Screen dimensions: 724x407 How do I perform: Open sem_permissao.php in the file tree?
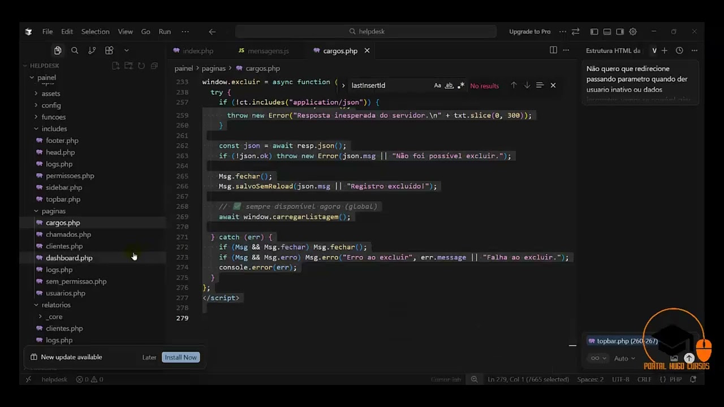76,281
